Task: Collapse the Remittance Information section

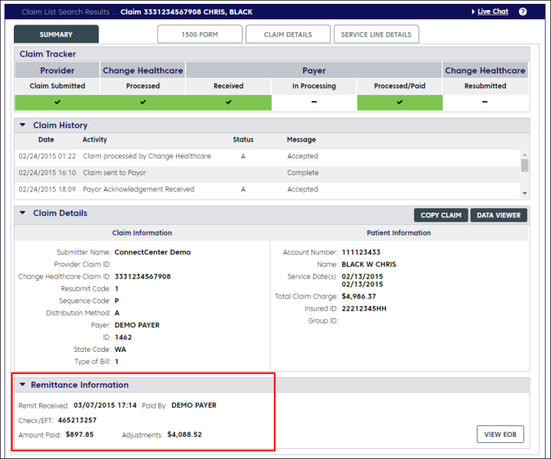Action: (x=22, y=385)
